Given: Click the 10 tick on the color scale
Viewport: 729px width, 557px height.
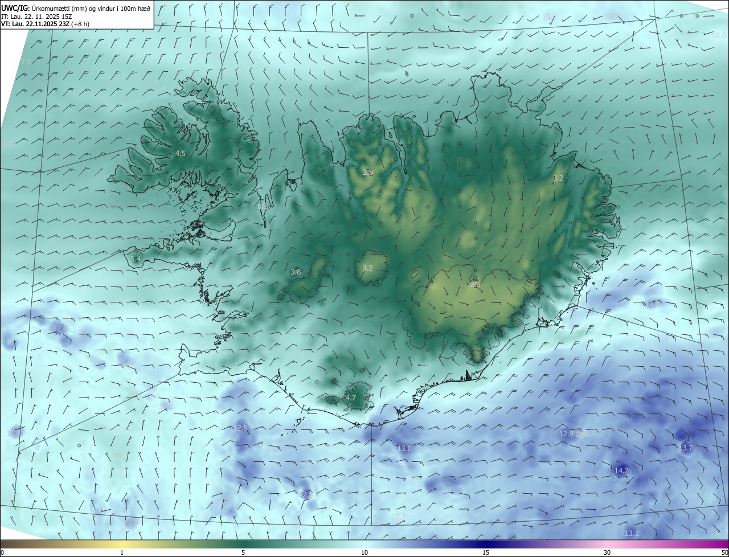Looking at the screenshot, I should [x=364, y=552].
